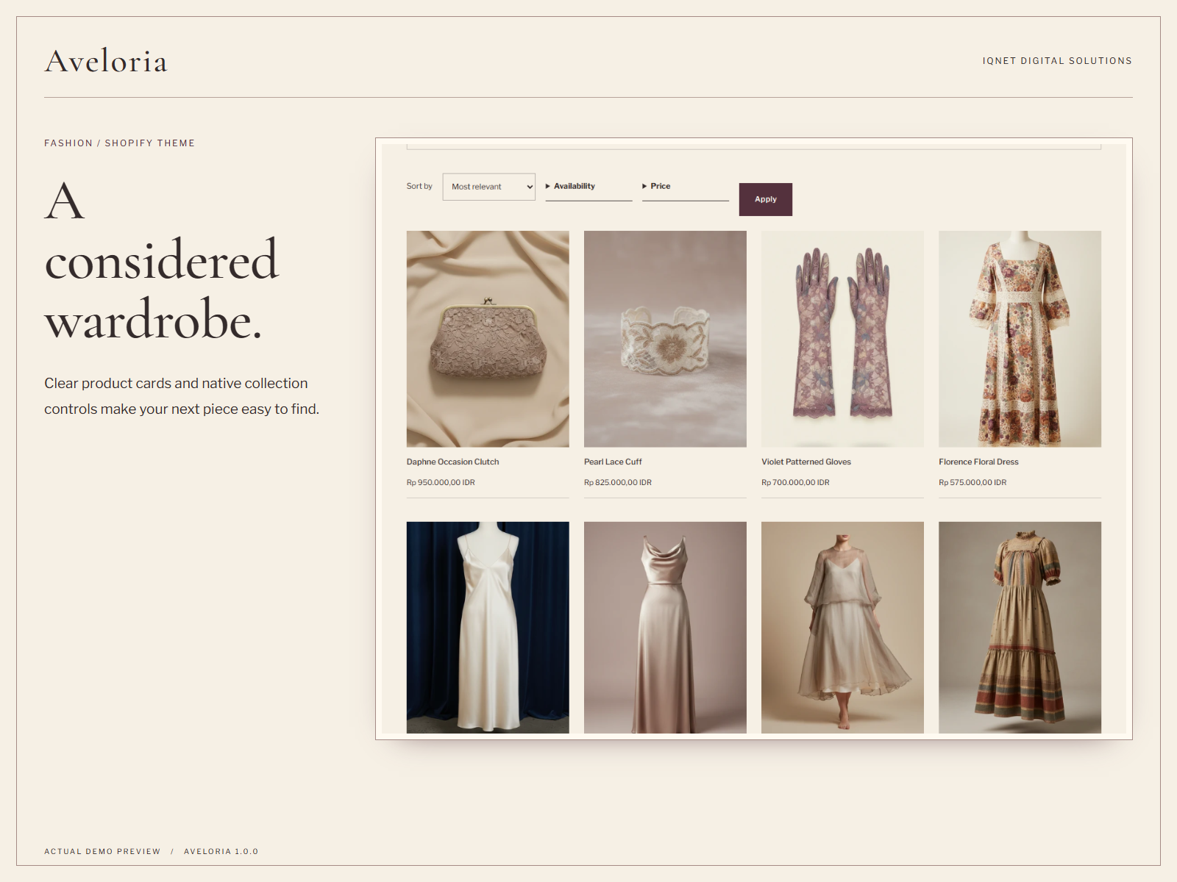Viewport: 1177px width, 882px height.
Task: Open the white slip dress on navy backdrop
Action: coord(488,627)
